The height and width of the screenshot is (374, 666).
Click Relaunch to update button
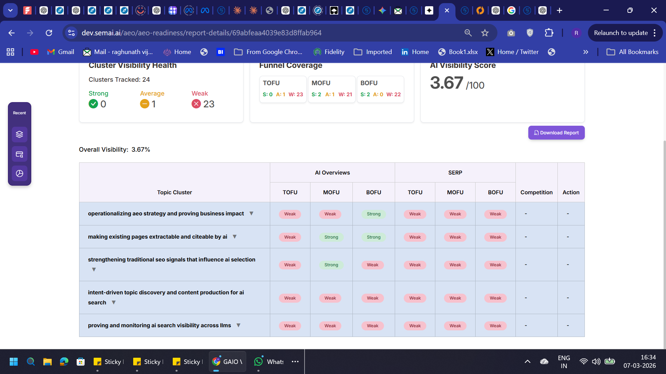(621, 33)
